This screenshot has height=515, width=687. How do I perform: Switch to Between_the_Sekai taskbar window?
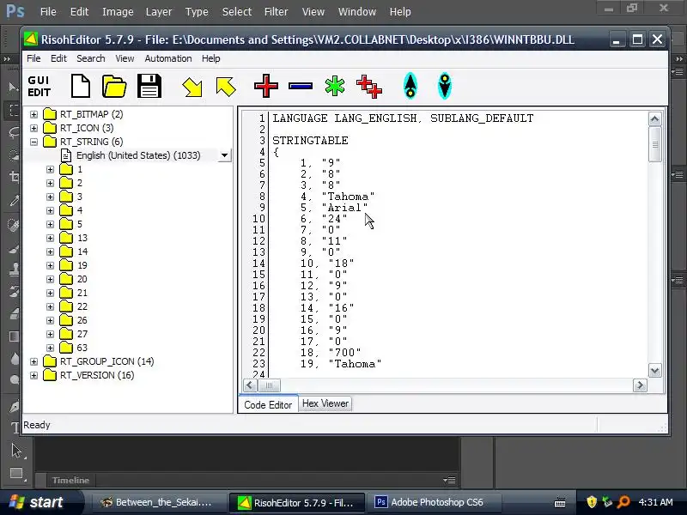click(x=158, y=502)
